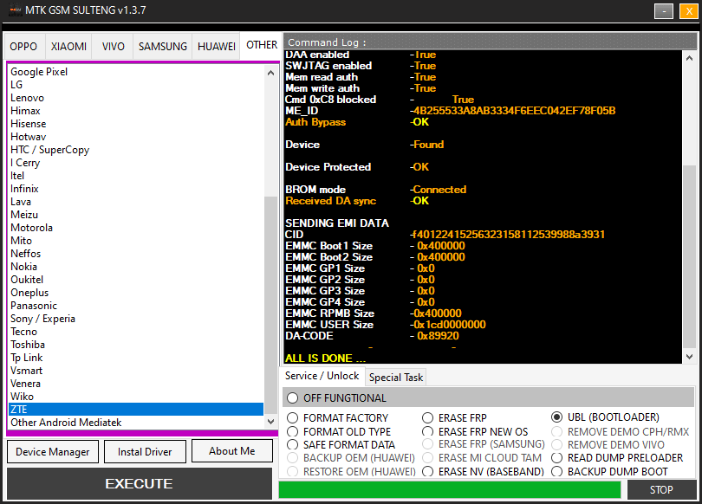Select Google Pixel in brand list

[39, 72]
